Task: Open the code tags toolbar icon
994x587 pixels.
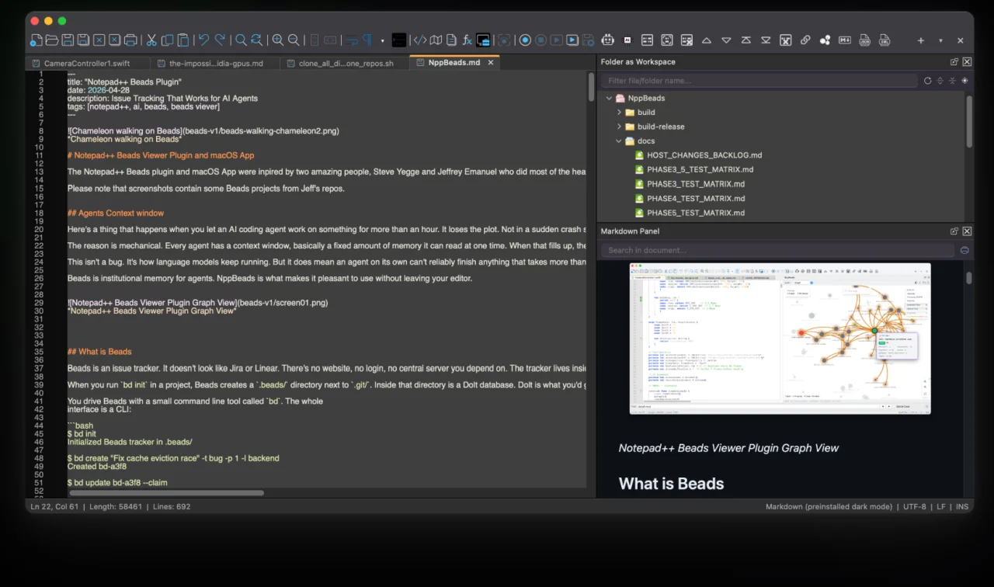Action: (x=420, y=40)
